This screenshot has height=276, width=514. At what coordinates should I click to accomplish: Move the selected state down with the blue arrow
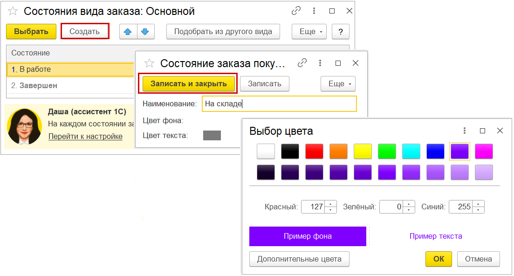pyautogui.click(x=145, y=31)
